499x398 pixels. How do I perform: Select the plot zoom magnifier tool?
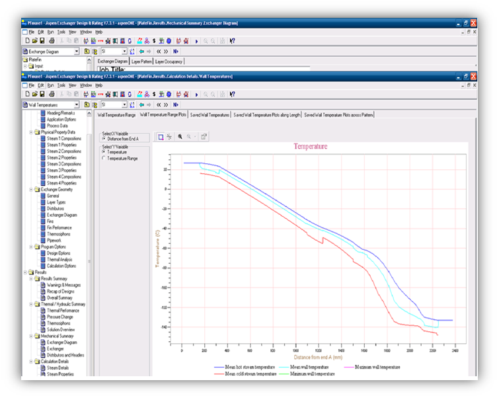(181, 136)
